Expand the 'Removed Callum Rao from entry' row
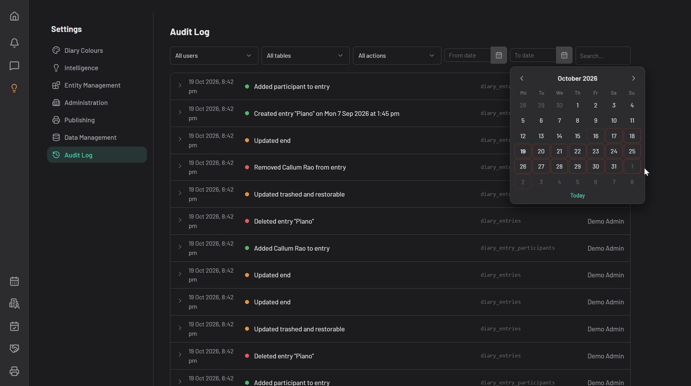The image size is (691, 386). click(180, 166)
